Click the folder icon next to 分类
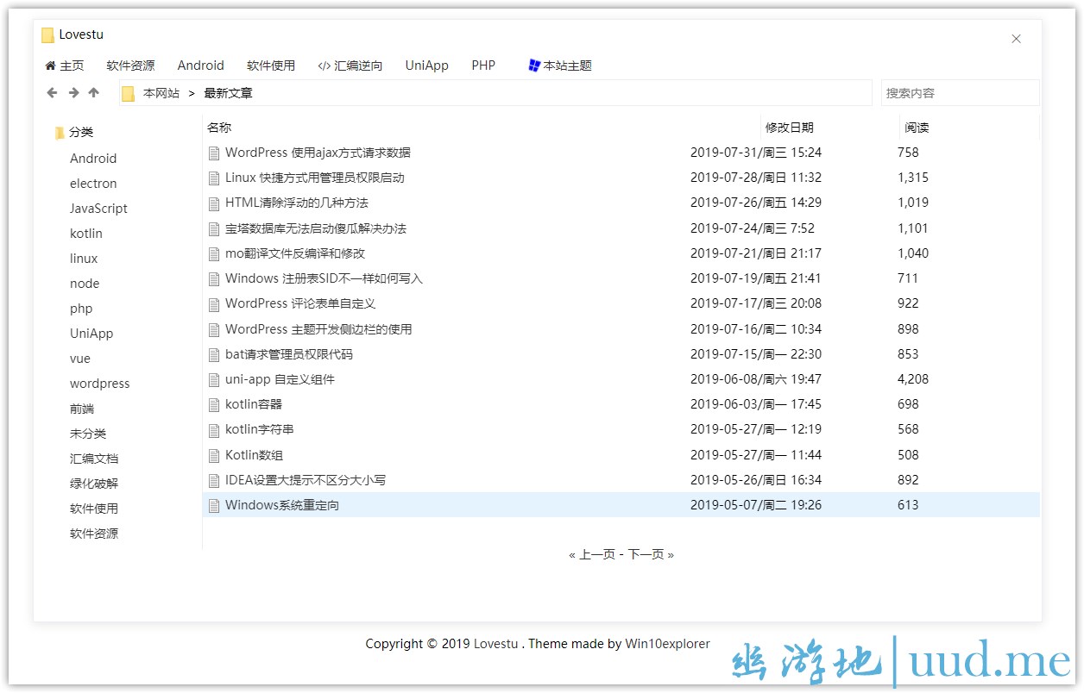The width and height of the screenshot is (1084, 693). click(x=60, y=133)
